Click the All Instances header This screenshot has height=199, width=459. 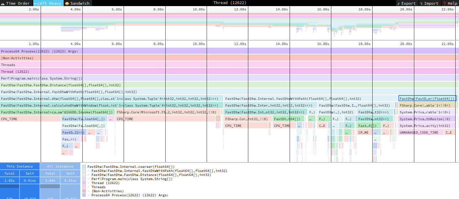pyautogui.click(x=60, y=166)
